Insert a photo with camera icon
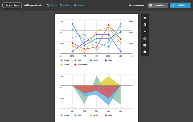 [145, 38]
